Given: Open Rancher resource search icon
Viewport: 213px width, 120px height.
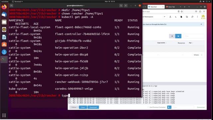Looking at the screenshot, I should [x=192, y=17].
